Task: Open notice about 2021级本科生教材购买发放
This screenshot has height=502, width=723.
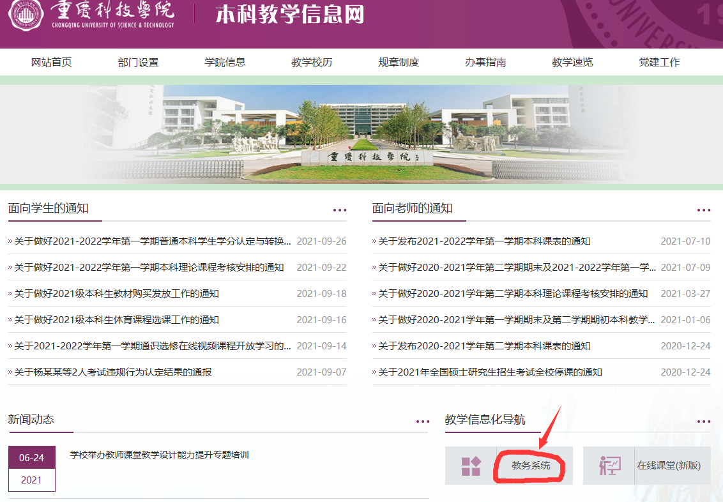Action: tap(116, 294)
